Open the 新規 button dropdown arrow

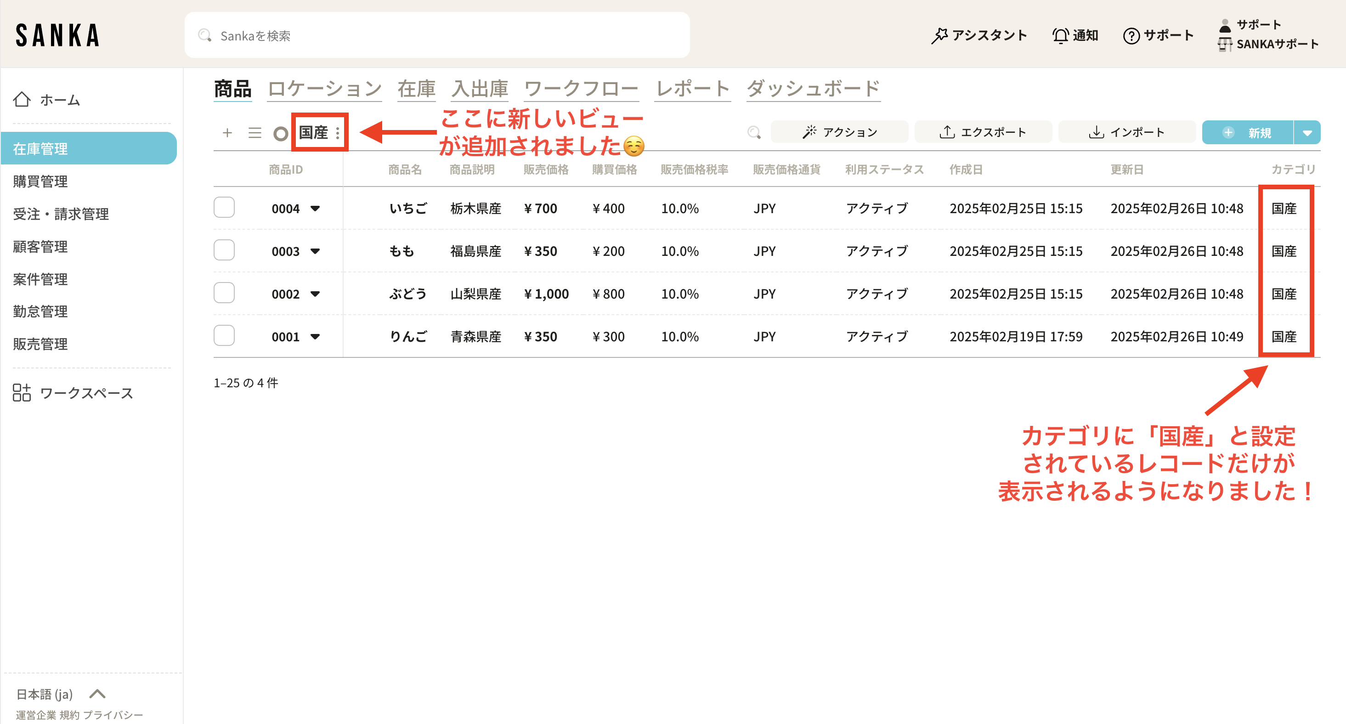[x=1307, y=133]
